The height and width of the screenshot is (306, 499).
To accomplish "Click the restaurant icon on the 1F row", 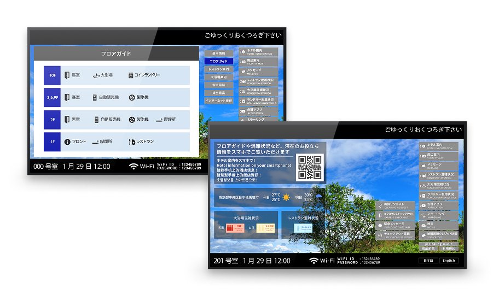I will coord(132,142).
